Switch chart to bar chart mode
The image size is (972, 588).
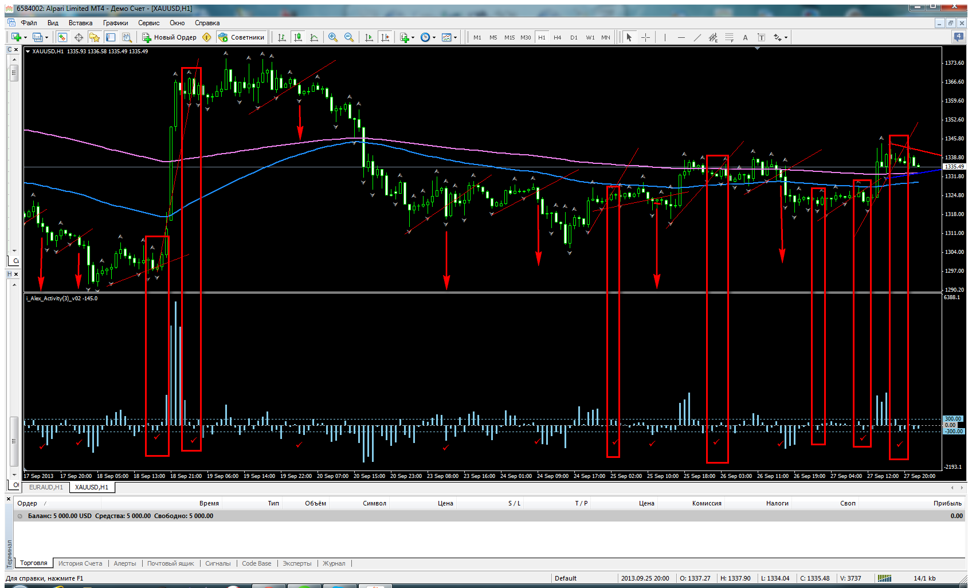(281, 37)
